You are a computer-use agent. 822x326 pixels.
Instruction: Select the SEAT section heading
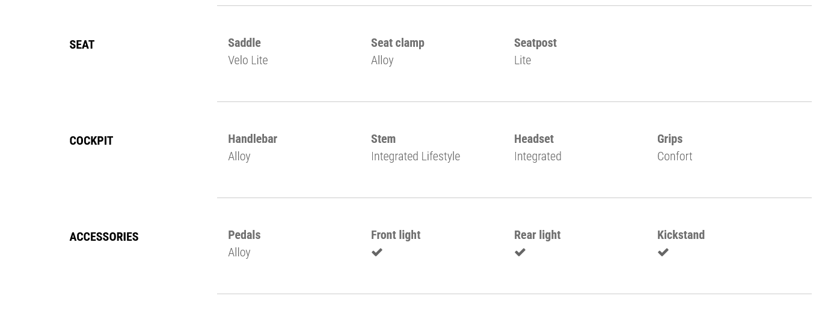pyautogui.click(x=82, y=45)
